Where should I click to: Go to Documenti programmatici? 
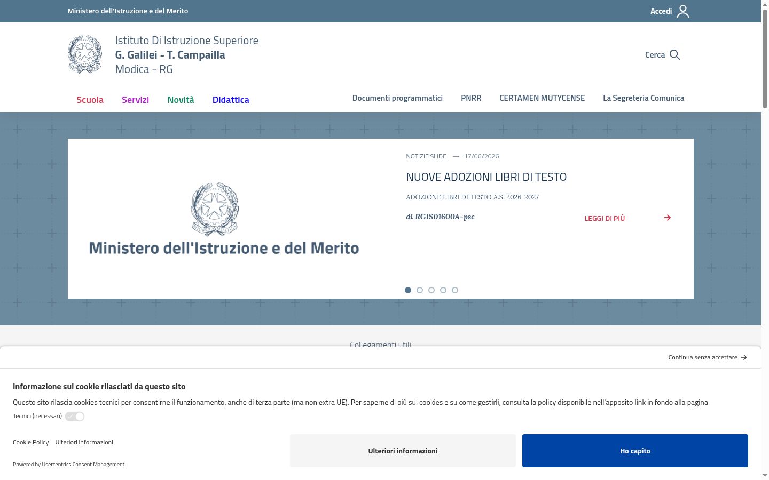(x=397, y=98)
